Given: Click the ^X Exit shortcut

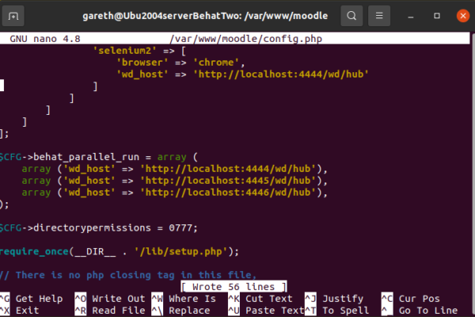Looking at the screenshot, I should pyautogui.click(x=20, y=311).
